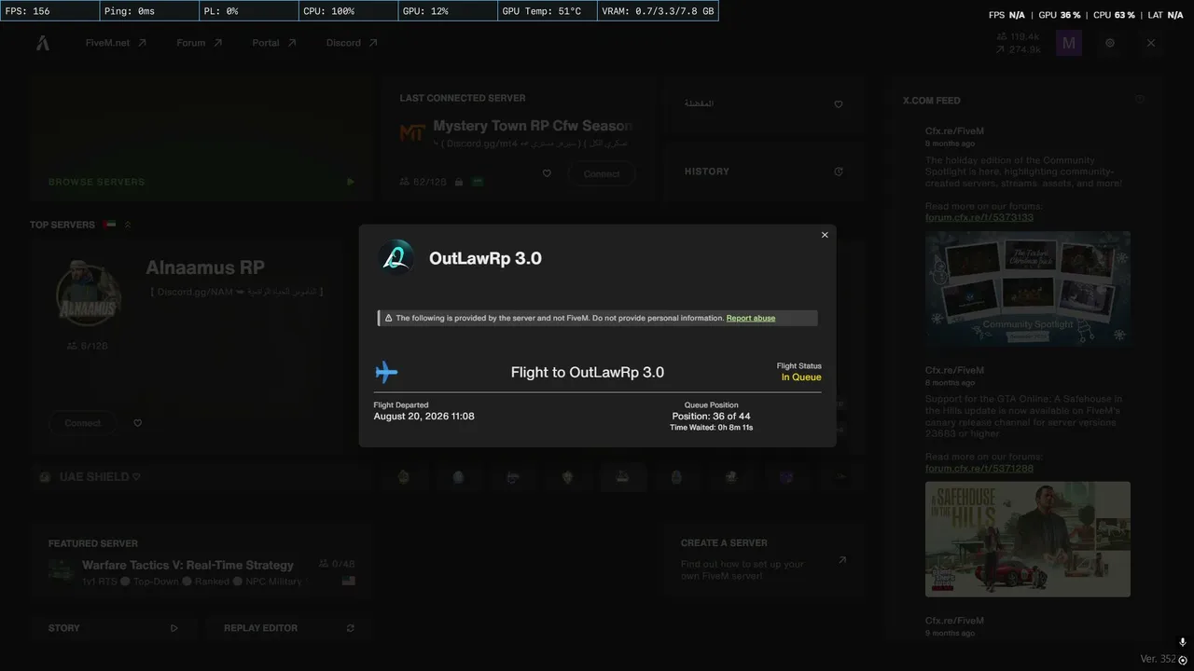
Task: Open the FiveM.net link
Action: pos(116,43)
